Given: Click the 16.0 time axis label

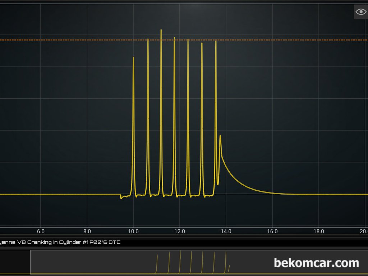Looking at the screenshot, I should pyautogui.click(x=272, y=232).
